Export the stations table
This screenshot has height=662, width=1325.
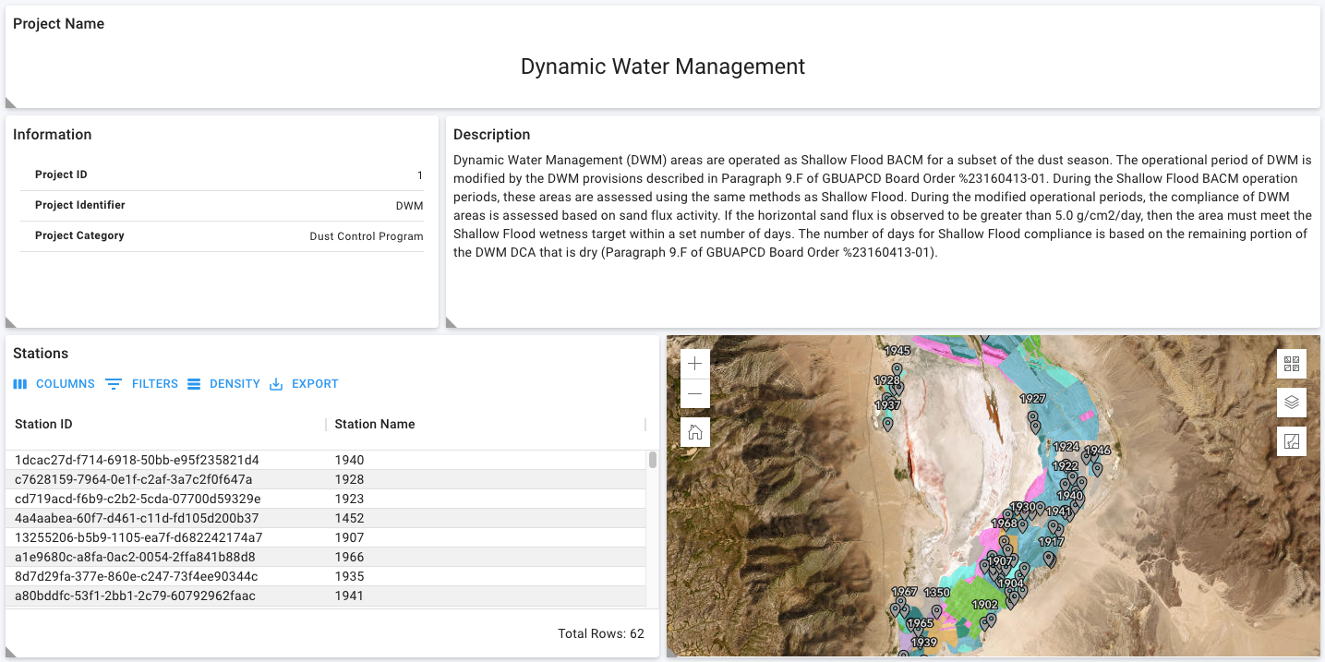(304, 384)
